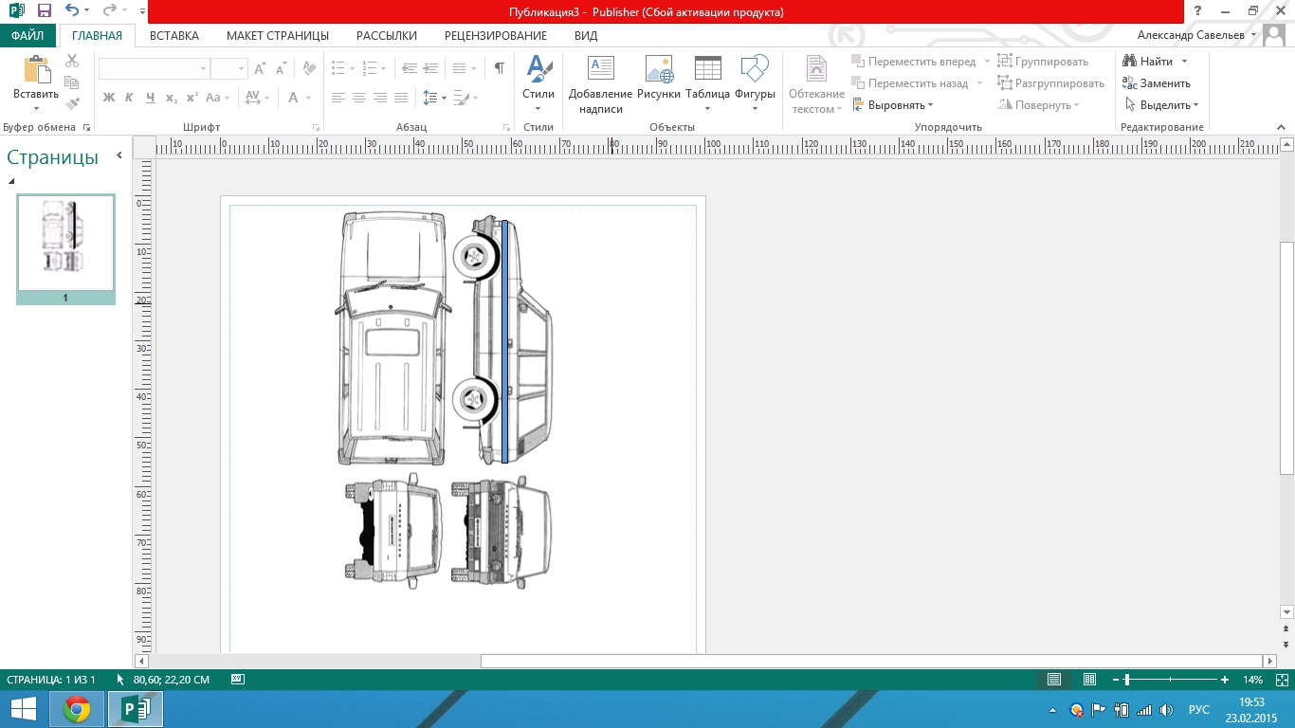Image resolution: width=1295 pixels, height=728 pixels.
Task: Click the Найти find button
Action: [x=1154, y=62]
